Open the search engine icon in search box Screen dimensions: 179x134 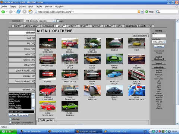click(157, 12)
